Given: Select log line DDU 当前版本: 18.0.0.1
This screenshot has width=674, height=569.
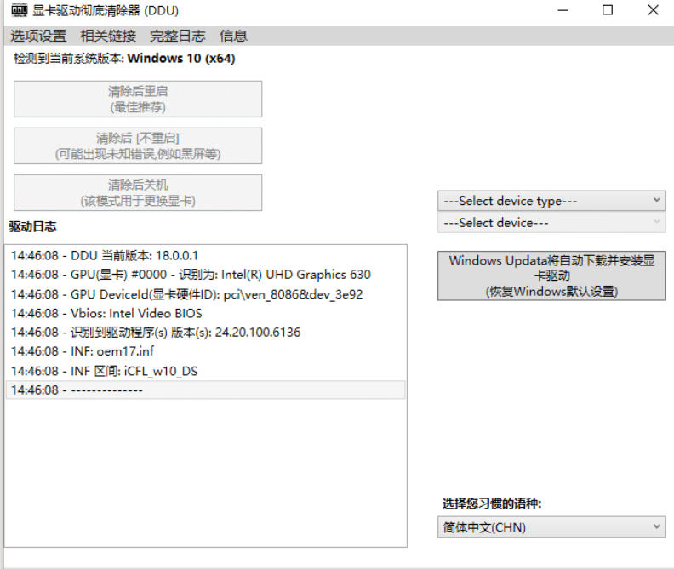Looking at the screenshot, I should pos(205,255).
